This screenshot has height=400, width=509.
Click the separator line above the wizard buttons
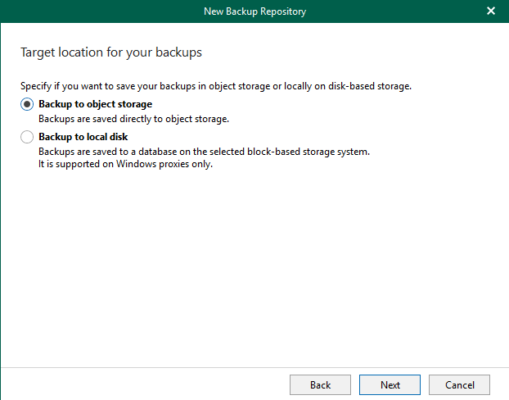point(254,366)
